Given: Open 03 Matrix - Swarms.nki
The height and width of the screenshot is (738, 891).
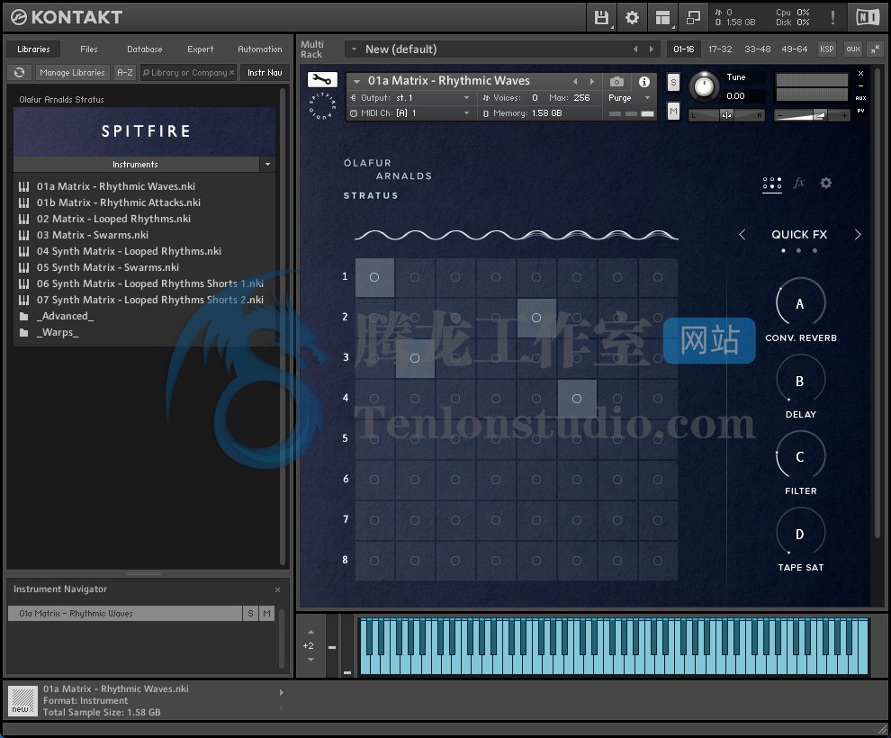Looking at the screenshot, I should [93, 235].
